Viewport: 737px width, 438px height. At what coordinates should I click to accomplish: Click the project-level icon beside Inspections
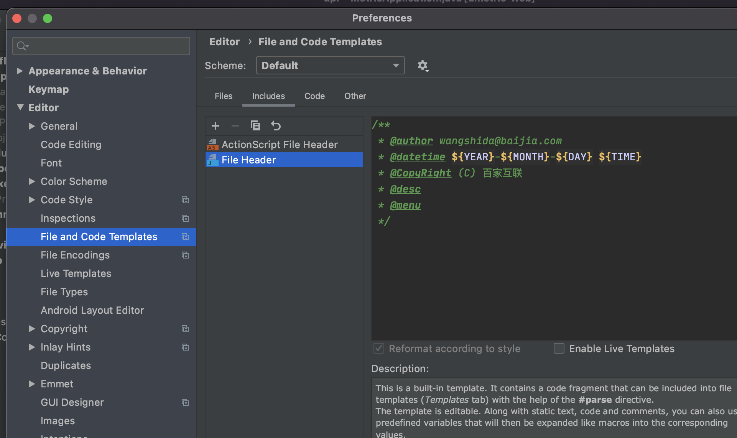(x=185, y=218)
